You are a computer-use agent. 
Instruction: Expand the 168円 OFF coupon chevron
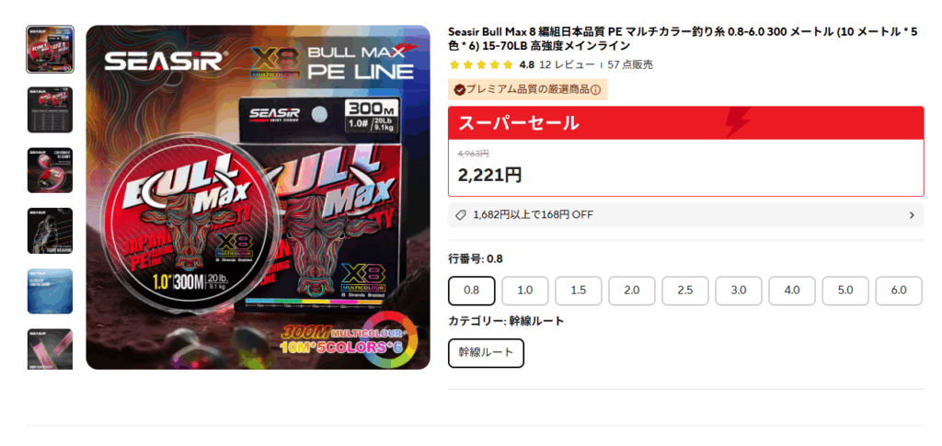point(912,215)
